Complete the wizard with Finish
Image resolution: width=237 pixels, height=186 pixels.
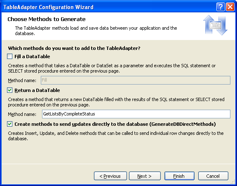coord(179,176)
